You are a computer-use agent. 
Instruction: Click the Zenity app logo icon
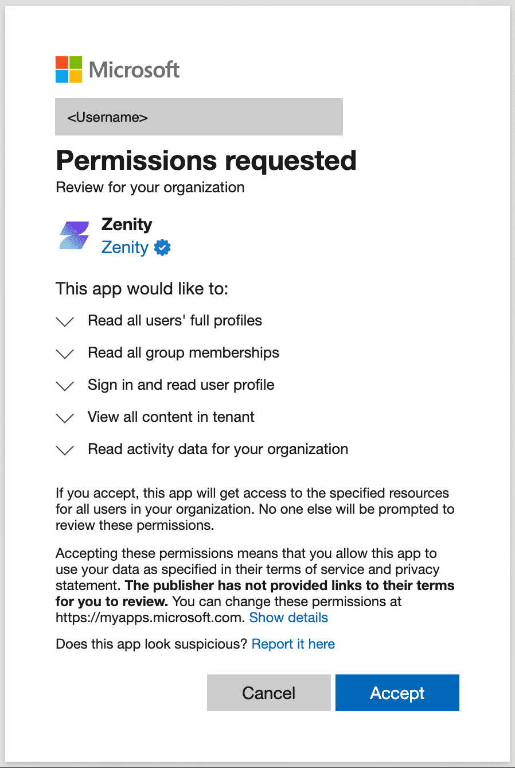[x=75, y=236]
